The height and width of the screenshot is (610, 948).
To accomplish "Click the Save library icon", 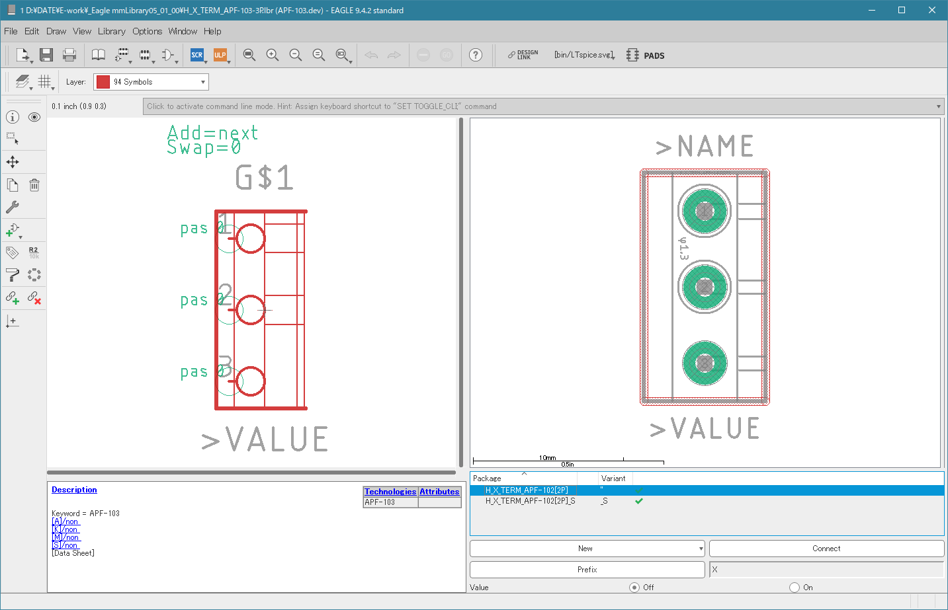I will pyautogui.click(x=46, y=55).
